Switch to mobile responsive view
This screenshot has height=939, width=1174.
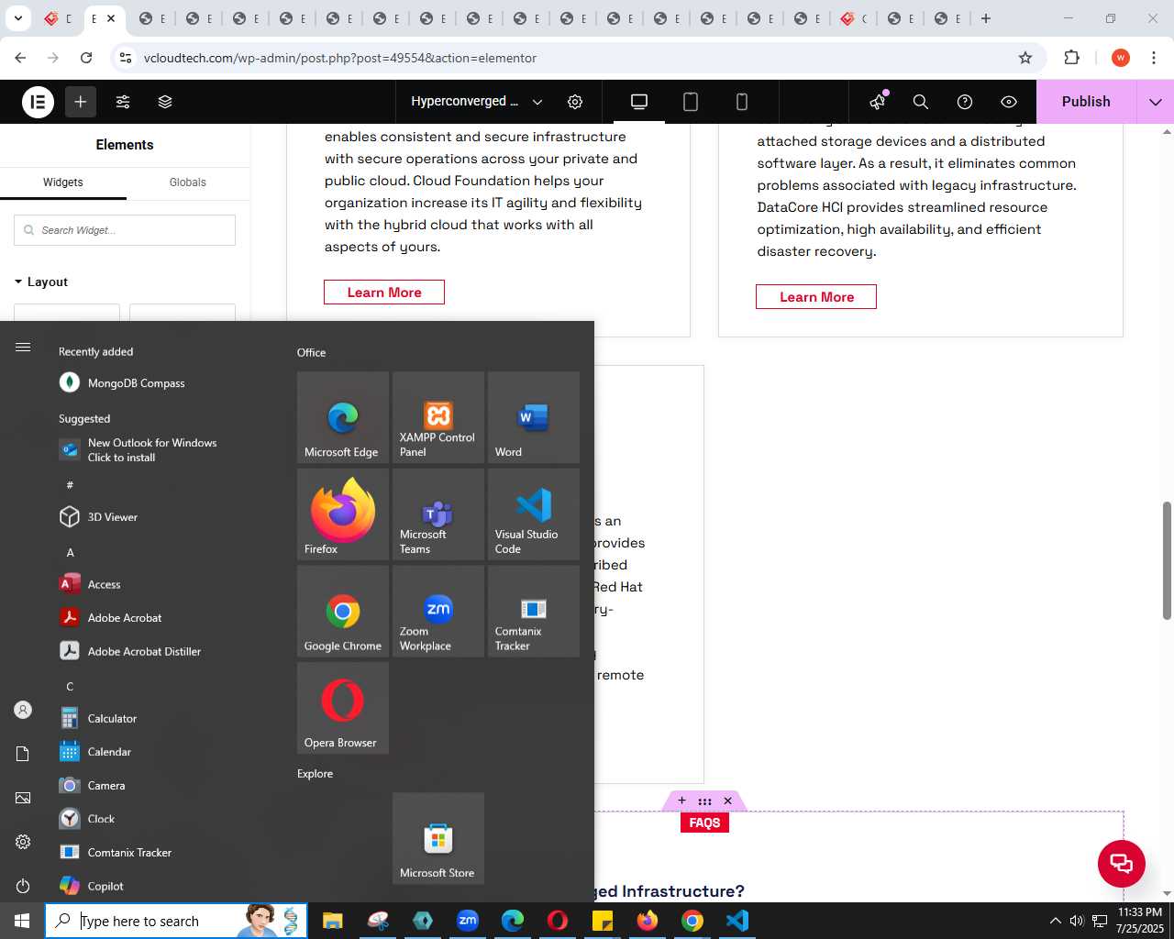tap(742, 102)
